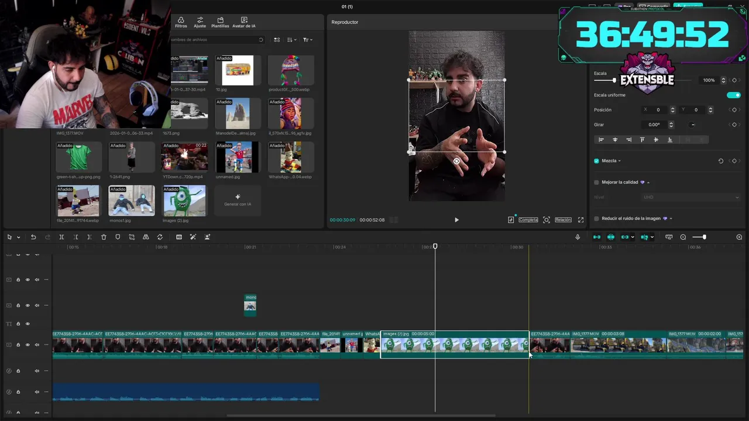The width and height of the screenshot is (749, 421).
Task: Click the trim right edge icon in toolbar
Action: pos(89,237)
